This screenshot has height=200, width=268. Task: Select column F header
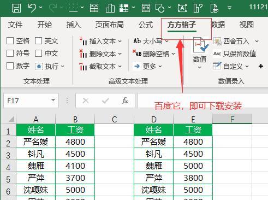(x=232, y=119)
